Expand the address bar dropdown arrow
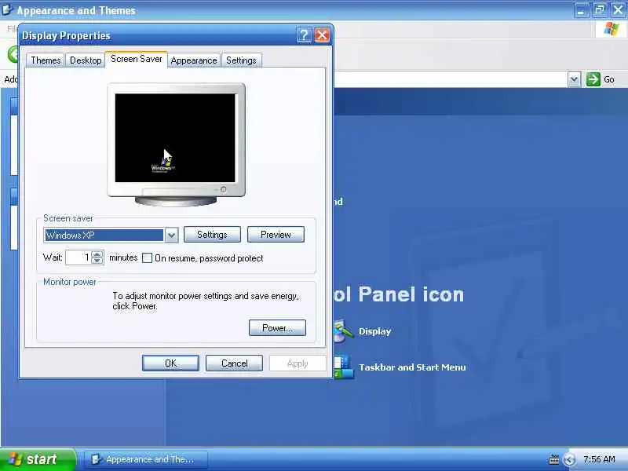The height and width of the screenshot is (471, 628). tap(574, 79)
